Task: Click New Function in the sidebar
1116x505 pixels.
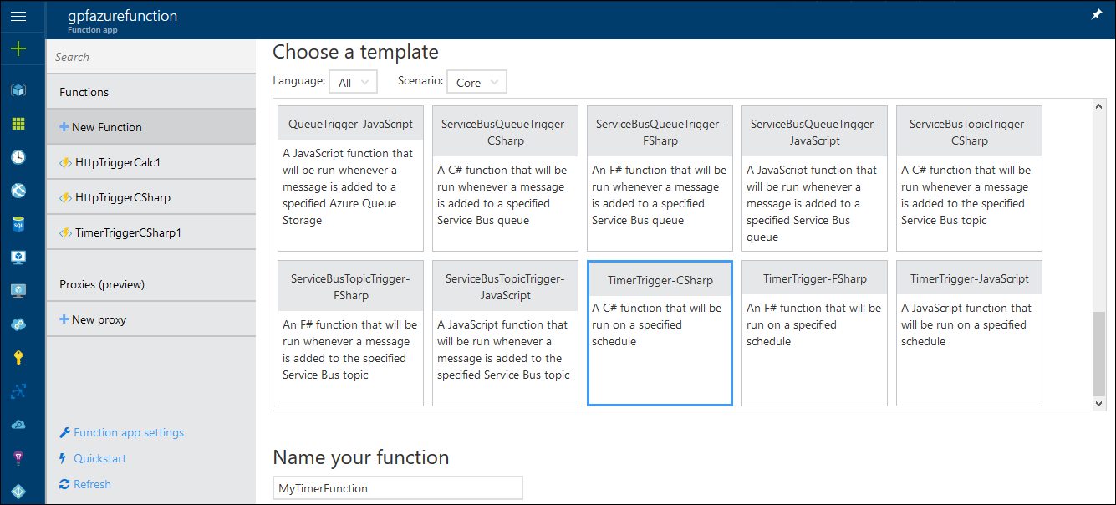Action: click(151, 127)
